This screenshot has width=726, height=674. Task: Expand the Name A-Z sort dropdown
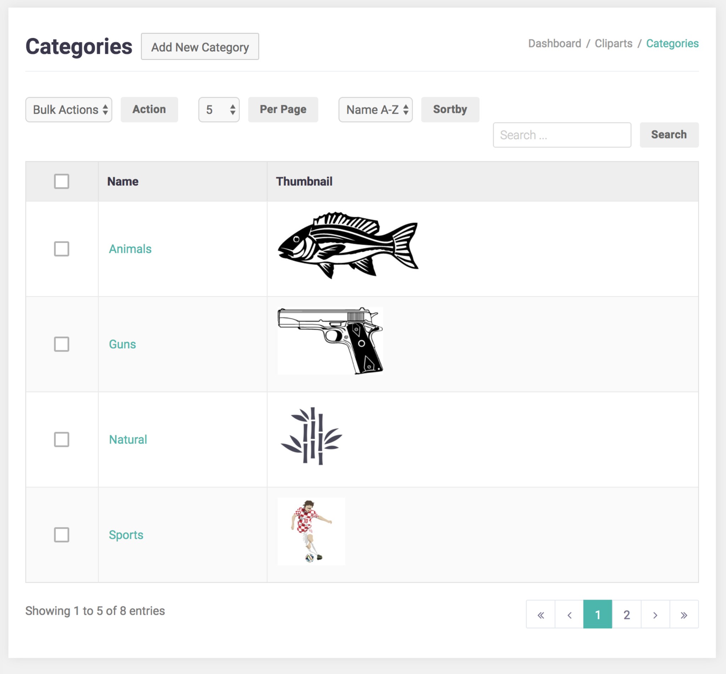[x=375, y=109]
